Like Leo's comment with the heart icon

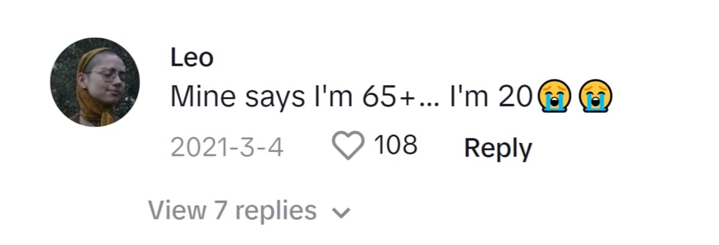point(349,147)
